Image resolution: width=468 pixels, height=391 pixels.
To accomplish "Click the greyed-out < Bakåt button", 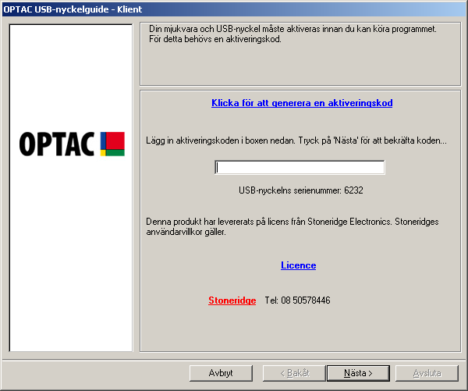I will click(x=294, y=373).
